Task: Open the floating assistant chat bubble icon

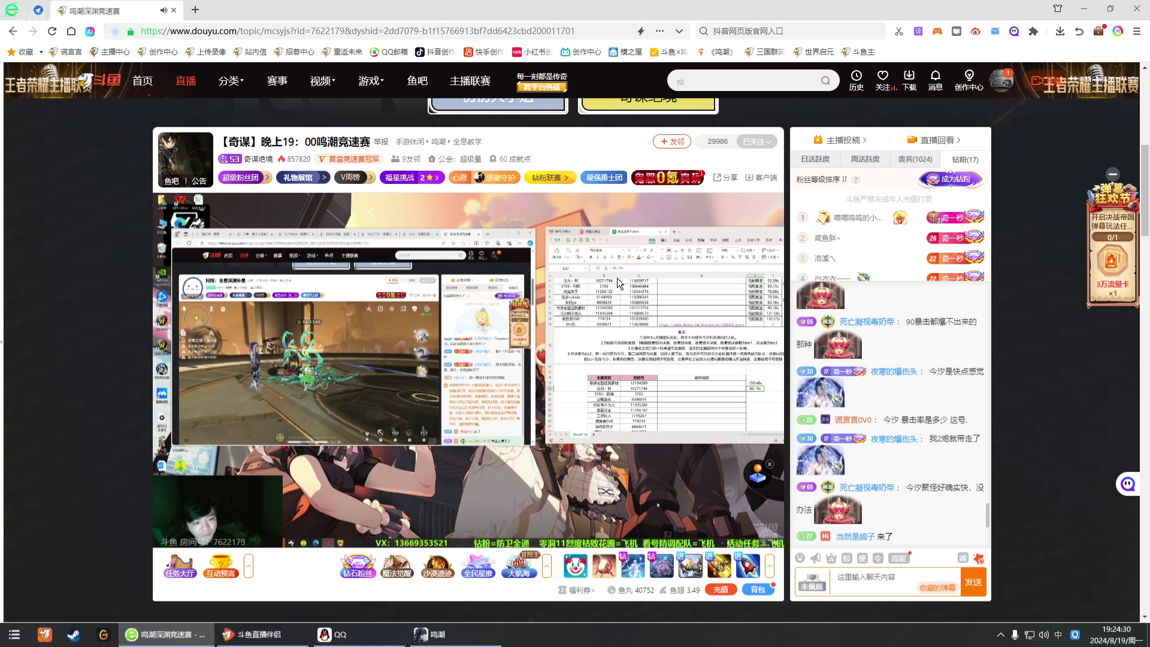Action: 1128,484
